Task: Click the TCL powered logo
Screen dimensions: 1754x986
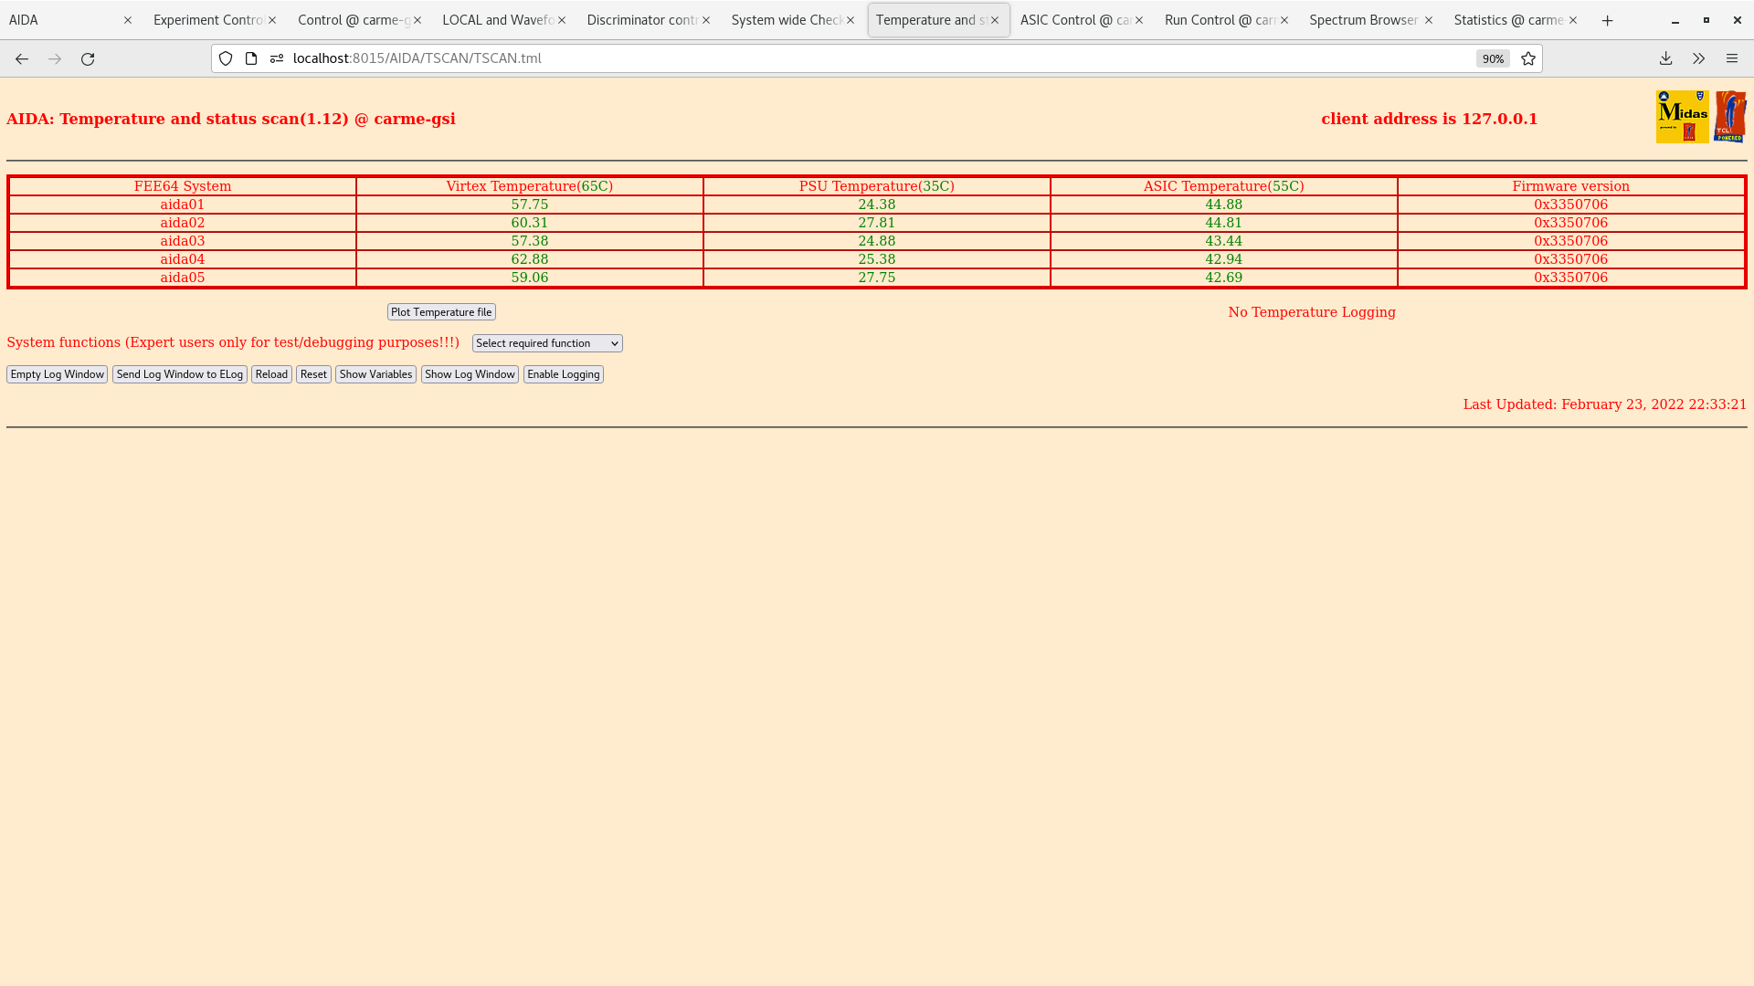Action: click(1730, 117)
